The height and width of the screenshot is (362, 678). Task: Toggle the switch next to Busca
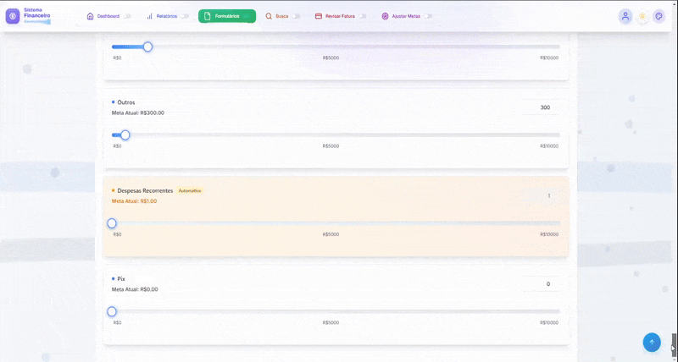click(296, 16)
